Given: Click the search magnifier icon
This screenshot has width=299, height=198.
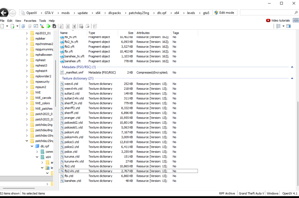Looking at the screenshot, I should point(296,13).
